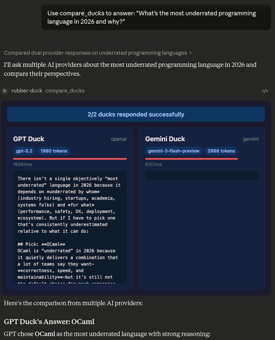Image resolution: width=275 pixels, height=340 pixels.
Task: Click the R badge icon next to rubber-duck
Action: [5, 91]
